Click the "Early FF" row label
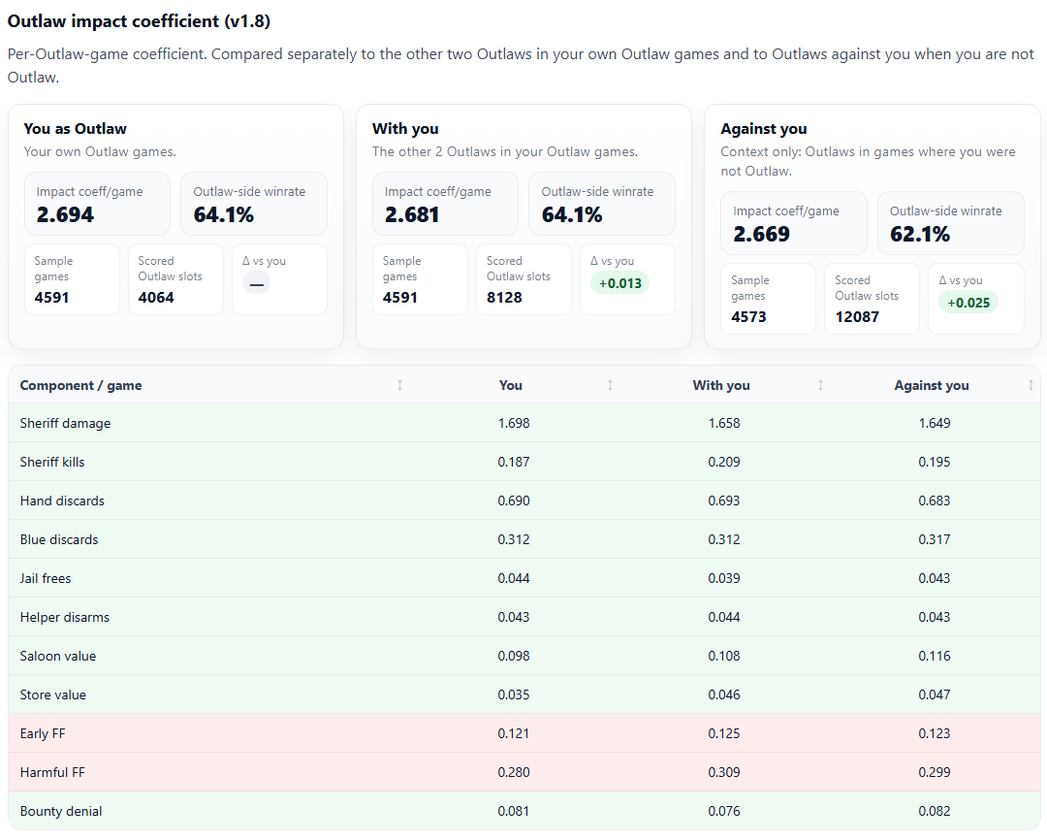The image size is (1047, 840). coord(43,733)
